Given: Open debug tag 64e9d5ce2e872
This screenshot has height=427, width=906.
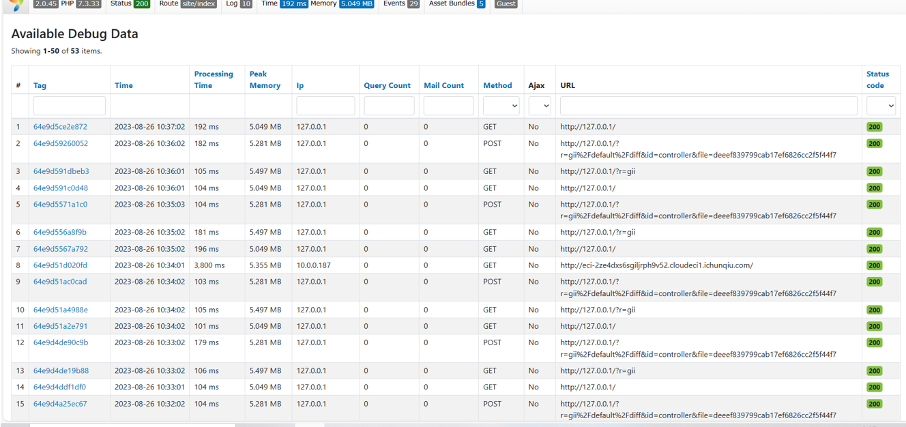Looking at the screenshot, I should coord(60,127).
